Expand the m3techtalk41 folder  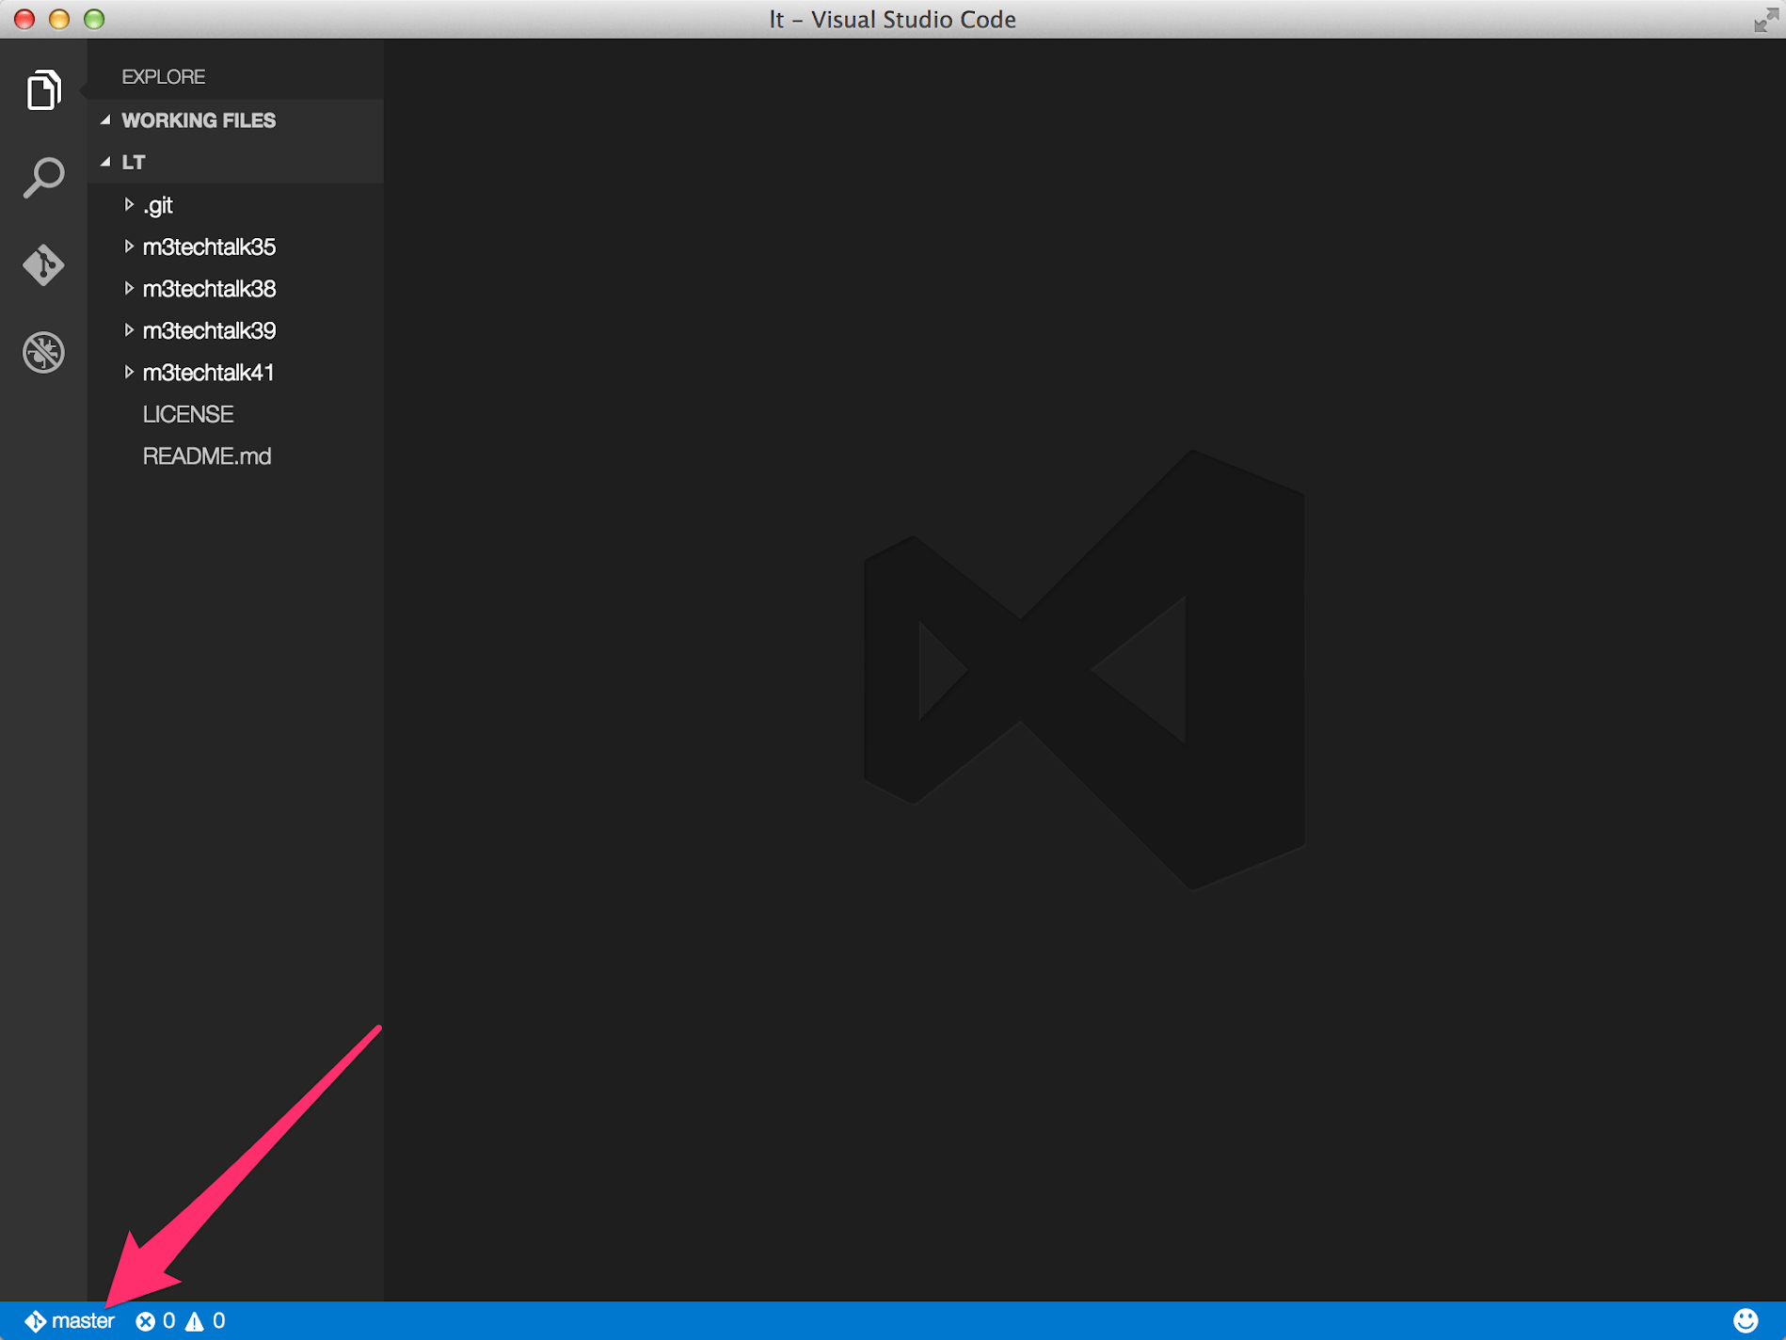130,371
